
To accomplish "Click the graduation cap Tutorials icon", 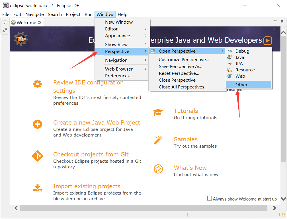I will pyautogui.click(x=158, y=112).
